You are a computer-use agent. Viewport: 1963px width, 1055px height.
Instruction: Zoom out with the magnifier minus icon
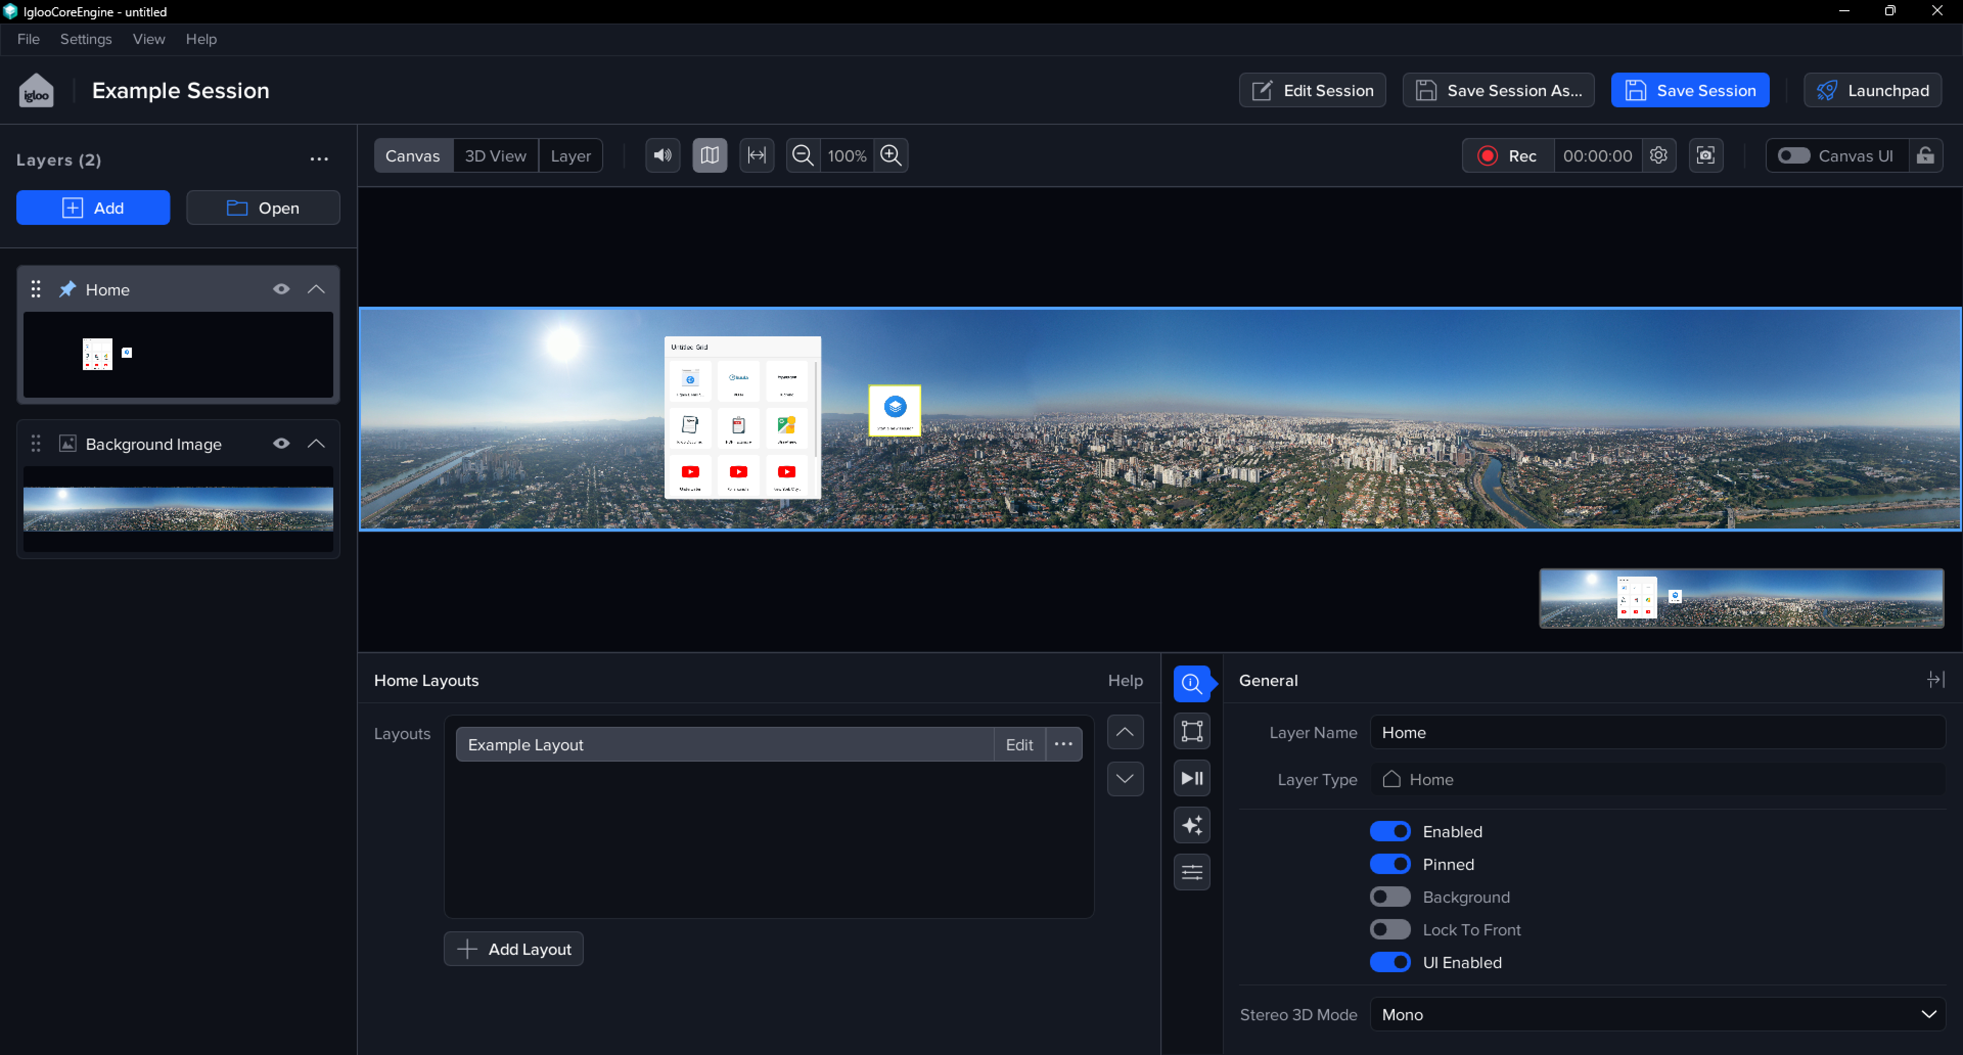[803, 155]
